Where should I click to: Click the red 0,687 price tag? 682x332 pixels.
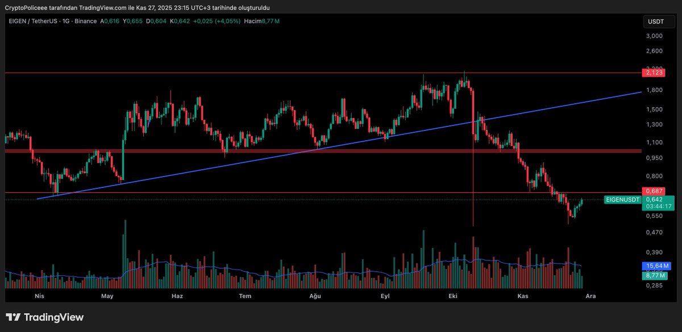click(x=654, y=191)
